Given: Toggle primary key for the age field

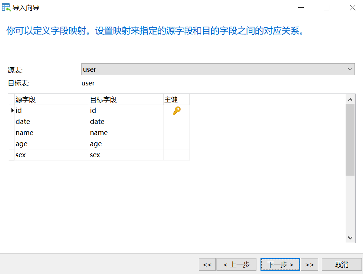Looking at the screenshot, I should pyautogui.click(x=177, y=143).
